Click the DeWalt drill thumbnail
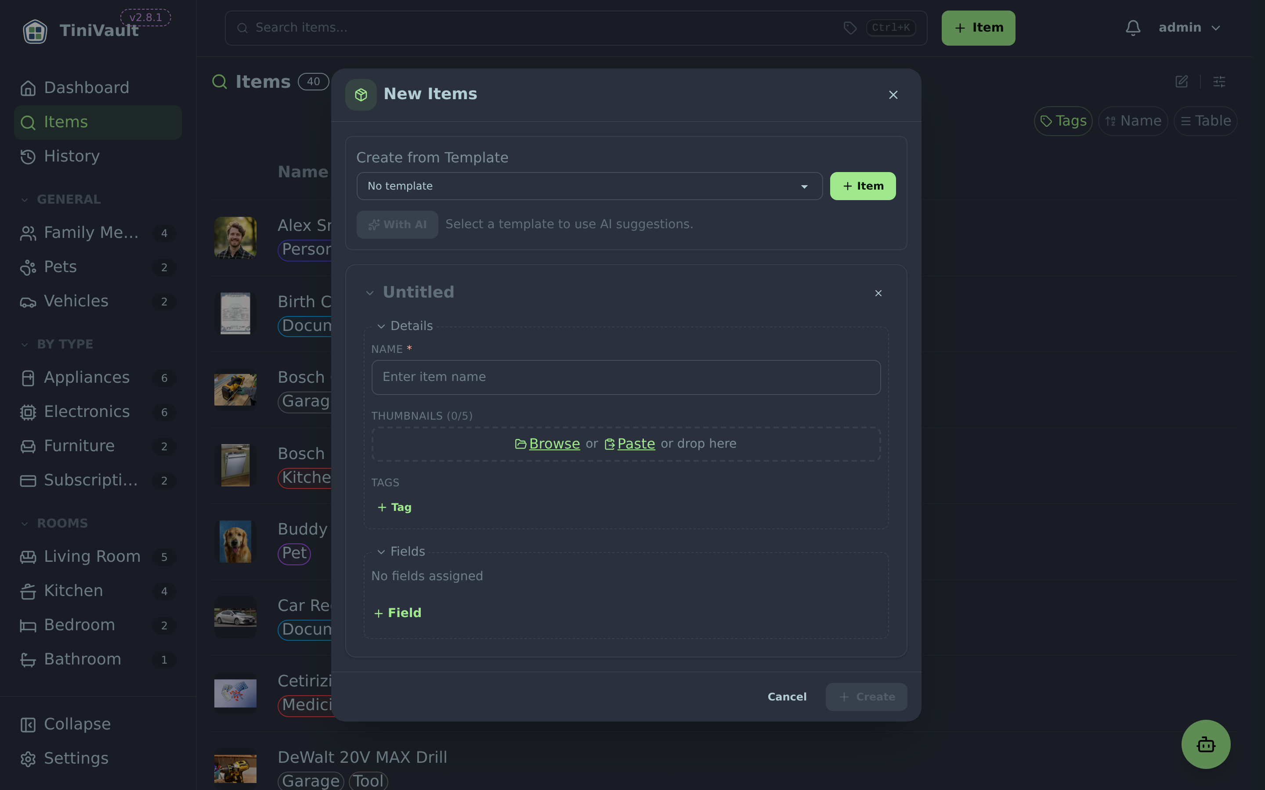Screen dimensions: 1265x790 235,769
